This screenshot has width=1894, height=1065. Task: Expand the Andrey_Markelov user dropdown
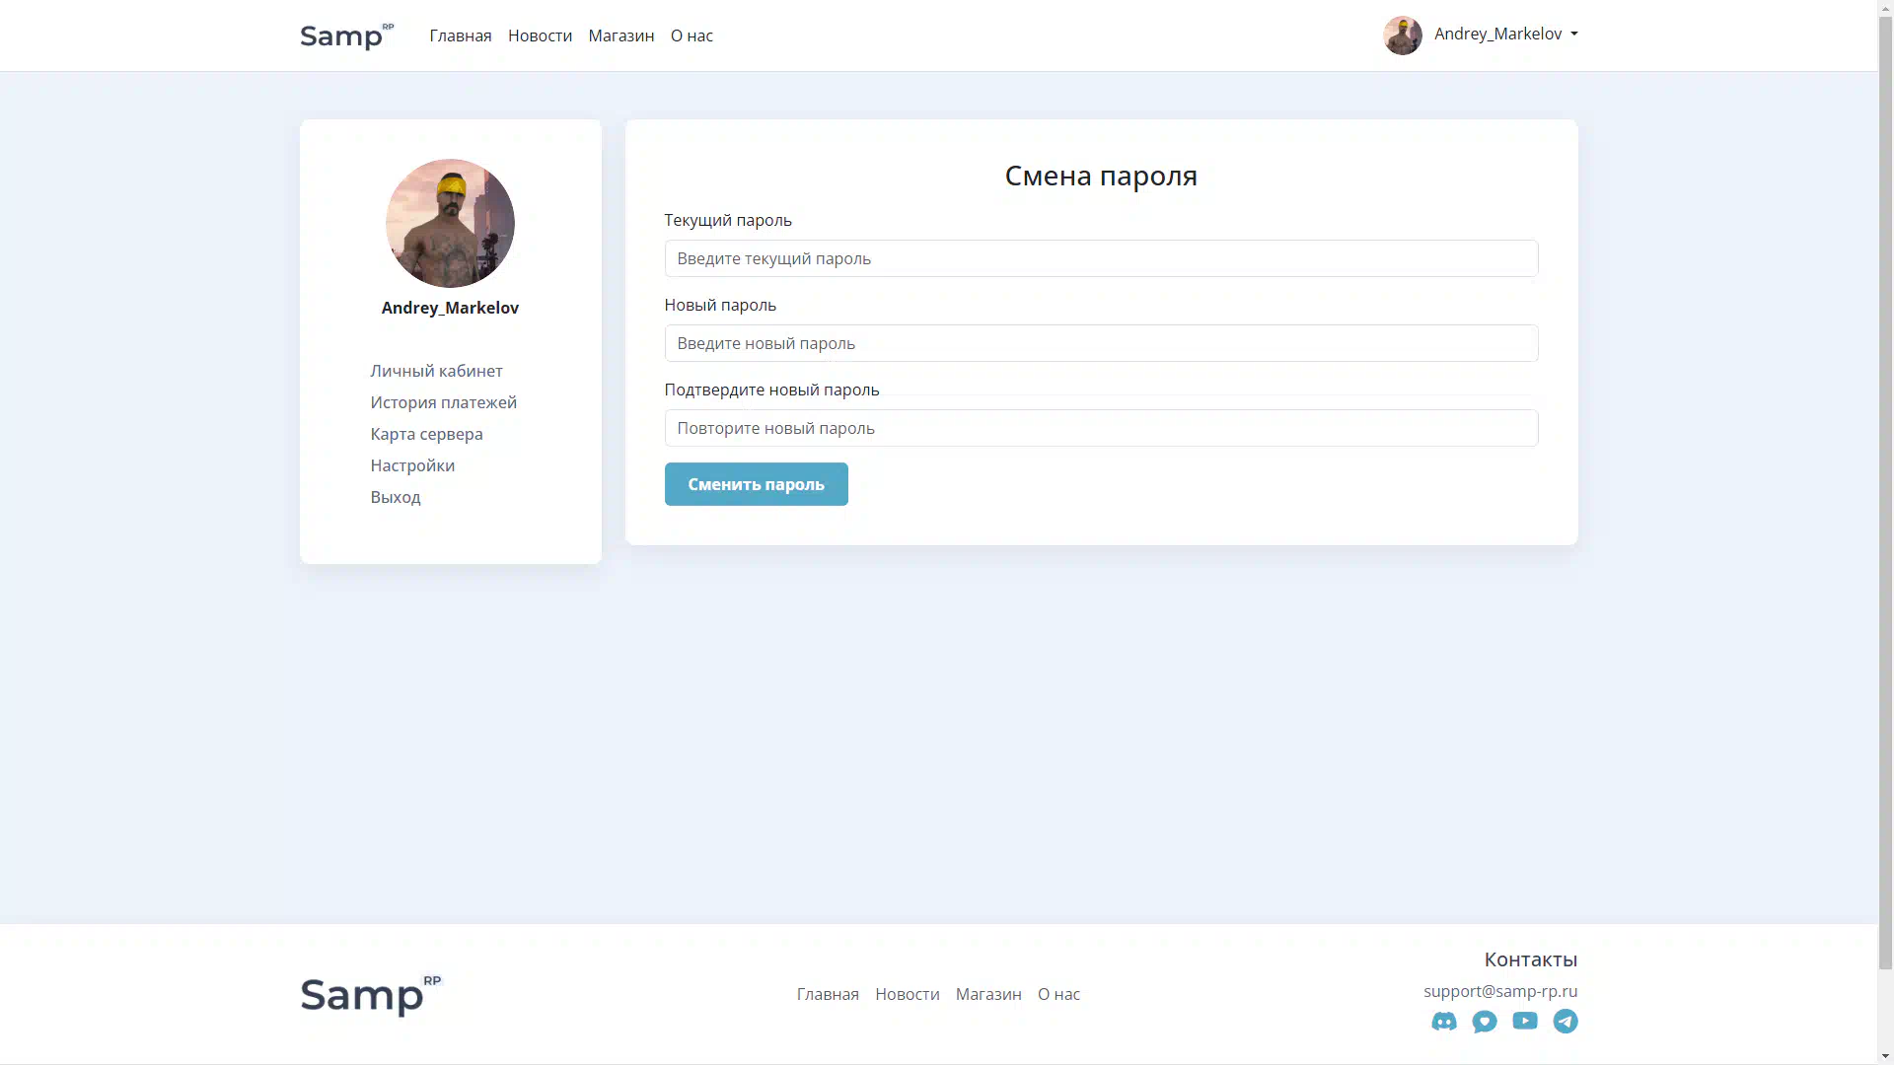tap(1506, 34)
